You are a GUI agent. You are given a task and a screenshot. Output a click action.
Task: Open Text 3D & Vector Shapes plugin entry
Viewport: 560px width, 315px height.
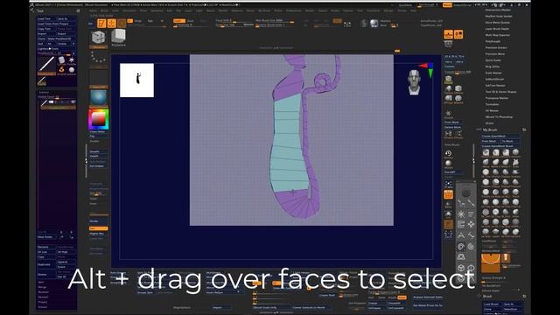pos(500,92)
